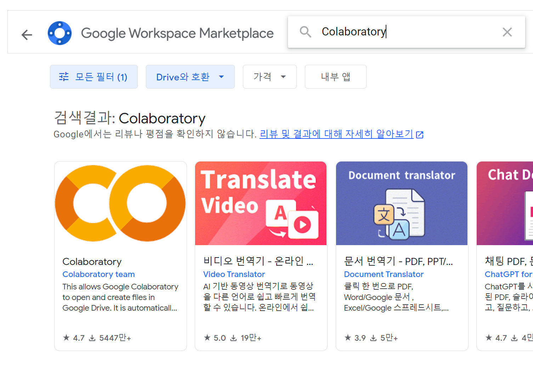Select the 비디오 번역기 - 온라인 app title
This screenshot has height=373, width=533.
pos(258,261)
